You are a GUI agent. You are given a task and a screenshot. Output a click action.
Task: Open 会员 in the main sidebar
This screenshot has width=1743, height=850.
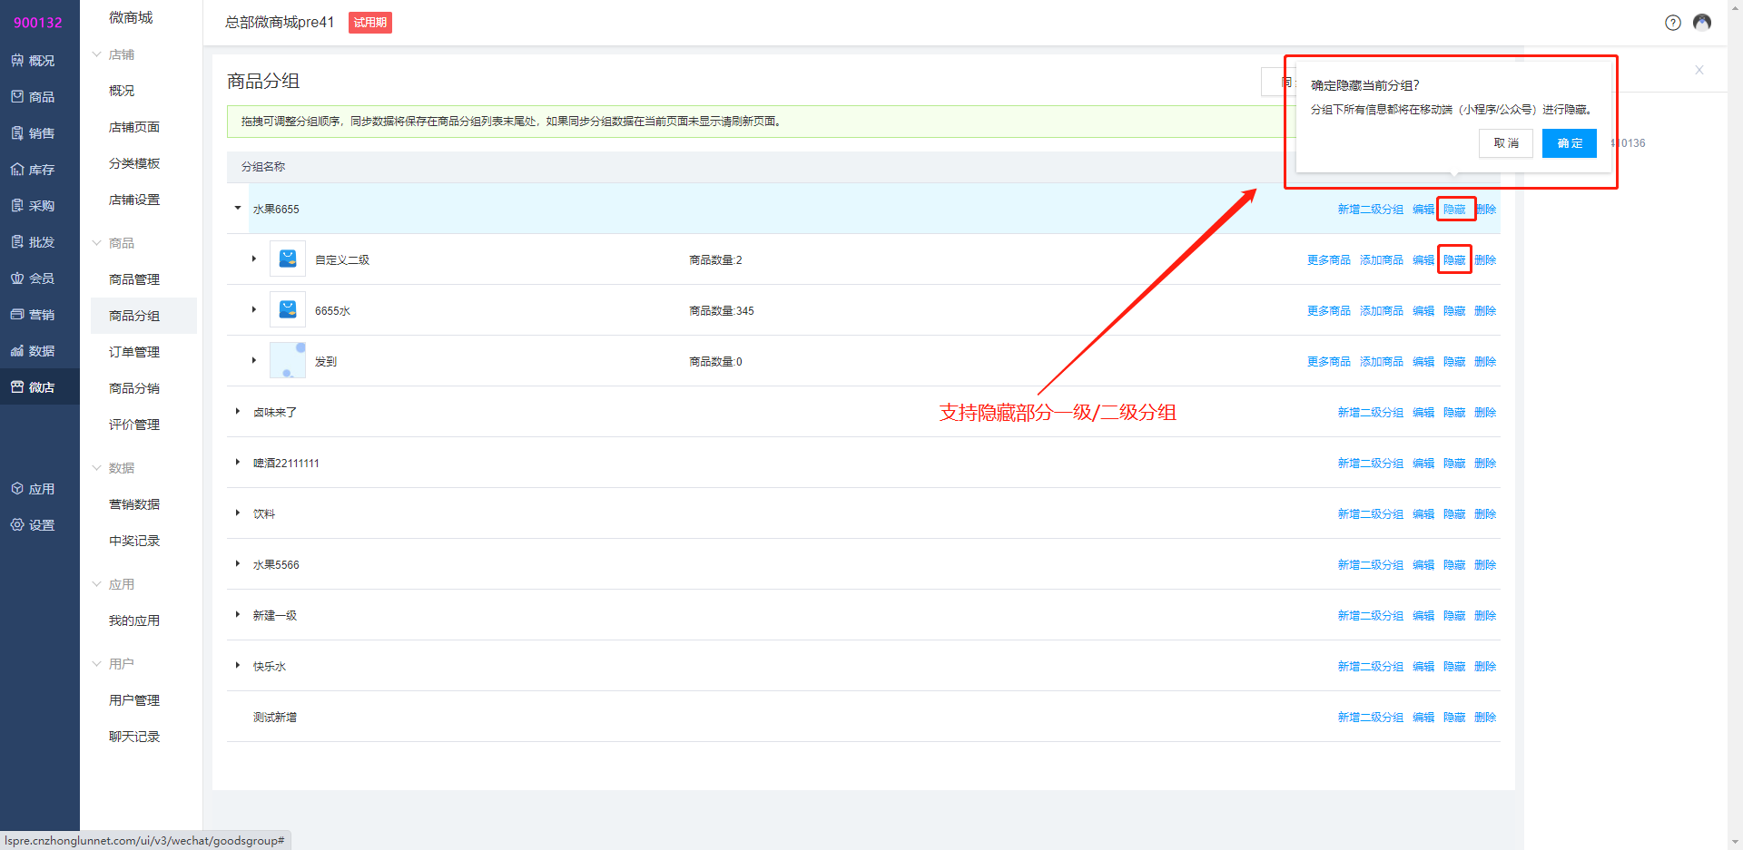(34, 278)
